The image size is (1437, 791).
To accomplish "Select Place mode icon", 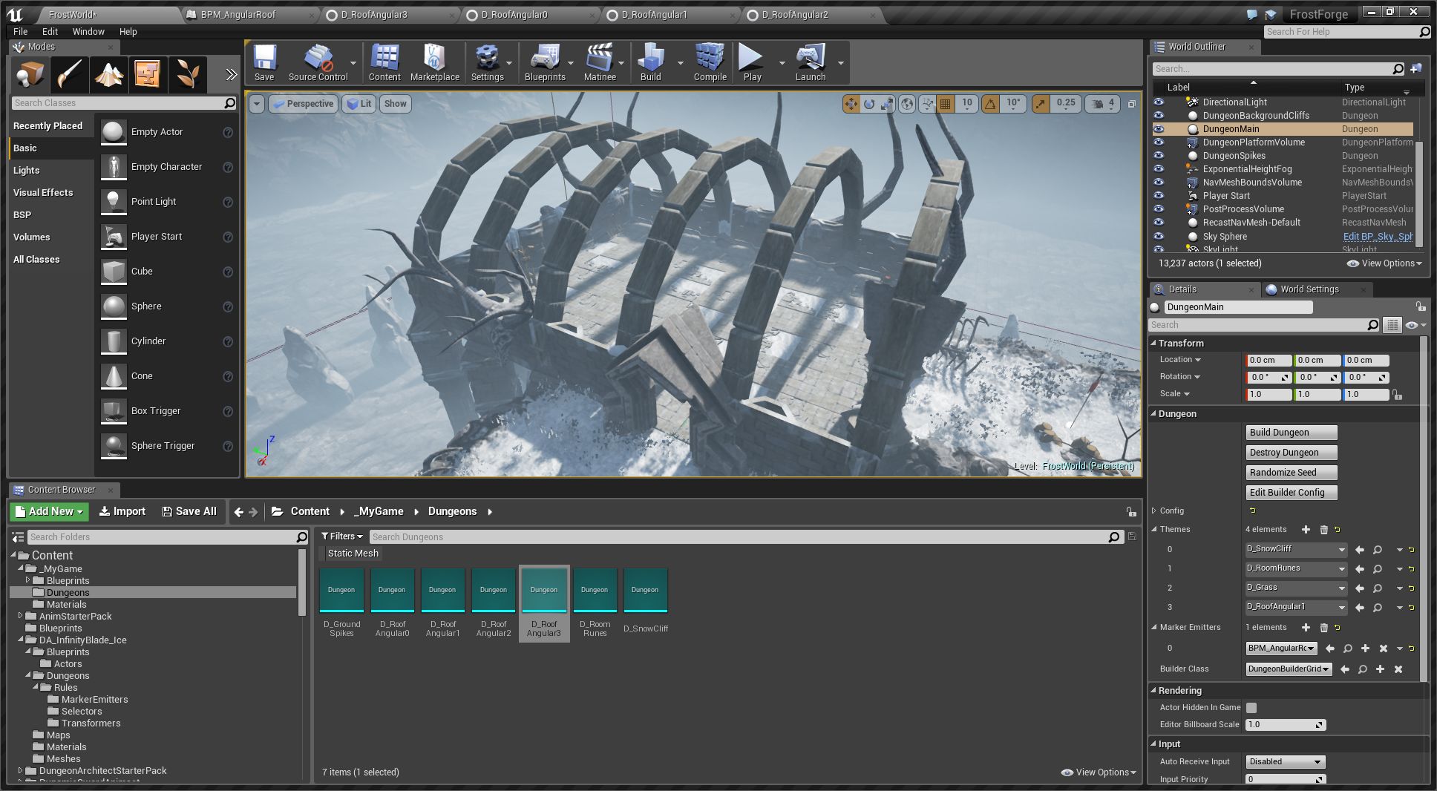I will (x=30, y=74).
